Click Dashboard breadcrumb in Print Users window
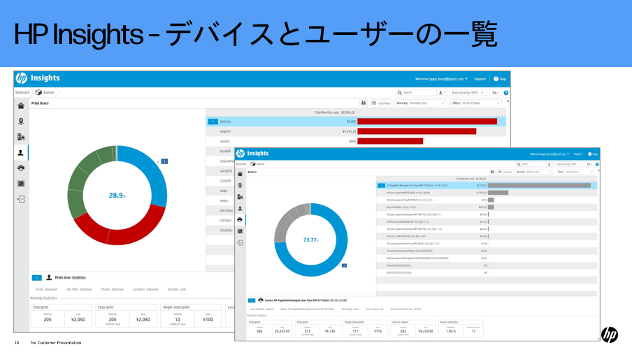 (22, 92)
